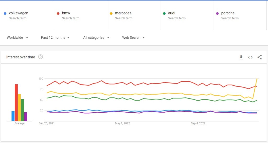This screenshot has height=143, width=268.
Task: Click the embed code icon
Action: (250, 57)
